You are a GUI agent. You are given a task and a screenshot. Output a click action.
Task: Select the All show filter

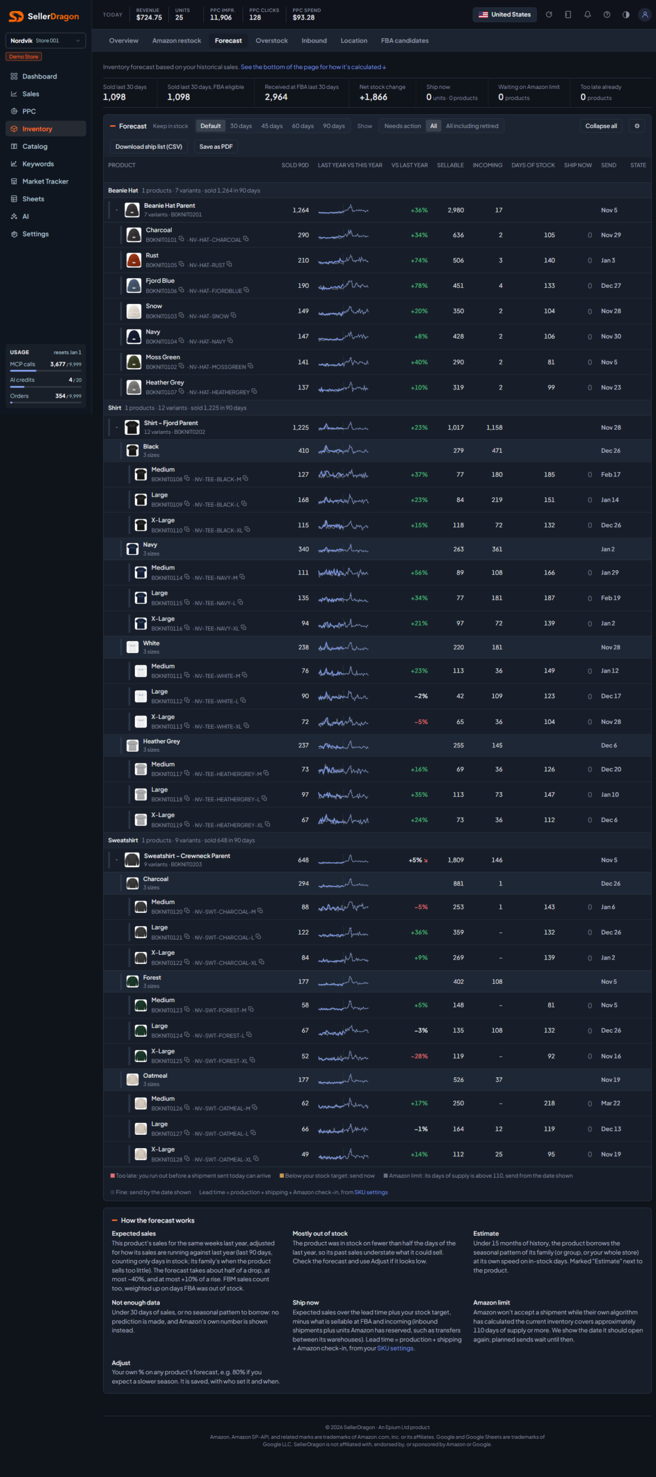point(433,126)
